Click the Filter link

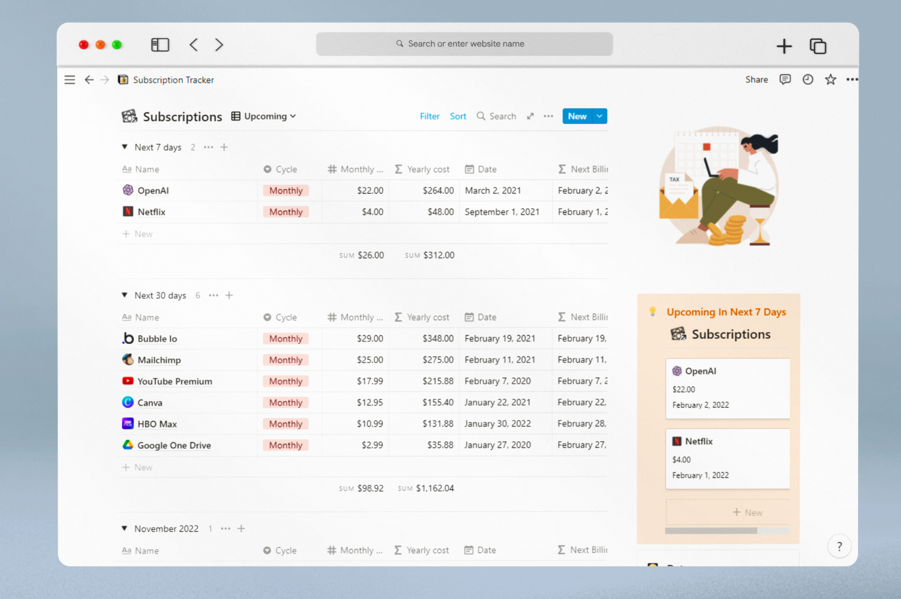(430, 116)
